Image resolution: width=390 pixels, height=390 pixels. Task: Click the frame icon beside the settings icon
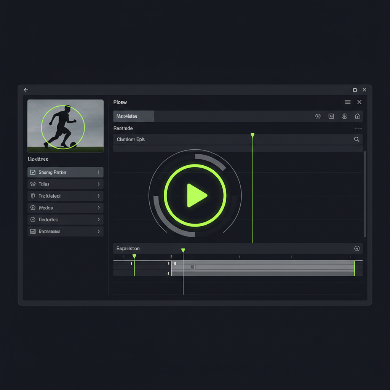(x=331, y=116)
